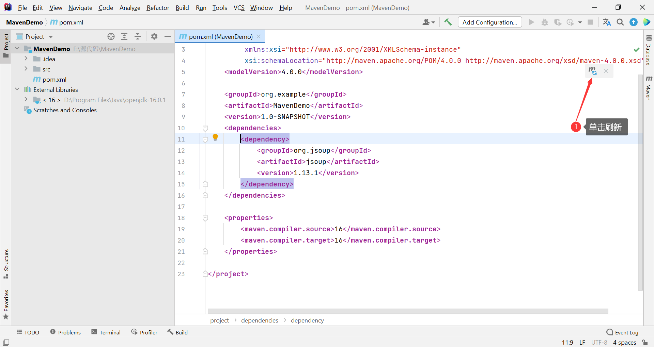The width and height of the screenshot is (654, 347).
Task: Click Expand All in Project panel
Action: pos(124,36)
